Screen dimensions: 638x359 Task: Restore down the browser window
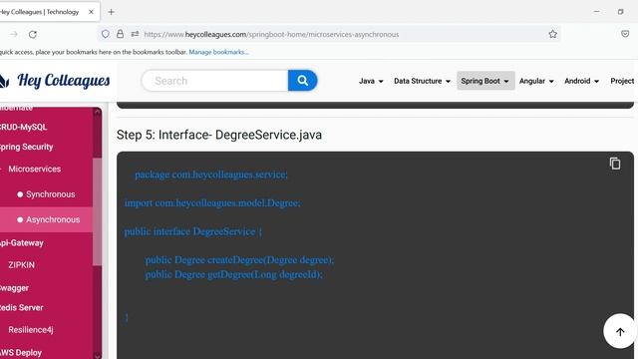[620, 12]
